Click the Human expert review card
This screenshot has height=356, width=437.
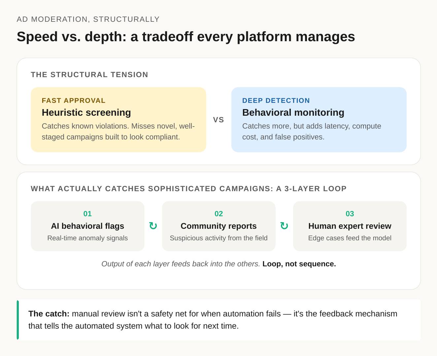(350, 226)
